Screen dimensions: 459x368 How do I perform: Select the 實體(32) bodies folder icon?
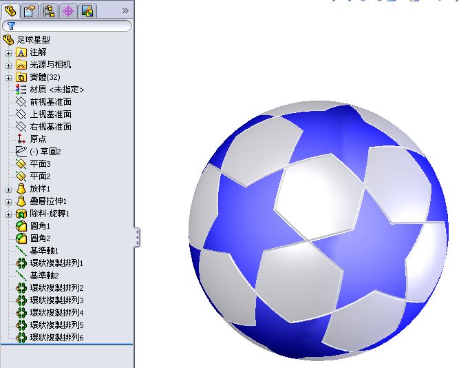(21, 77)
